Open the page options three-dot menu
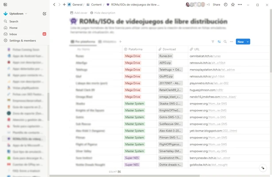This screenshot has height=177, width=272. 240,5
